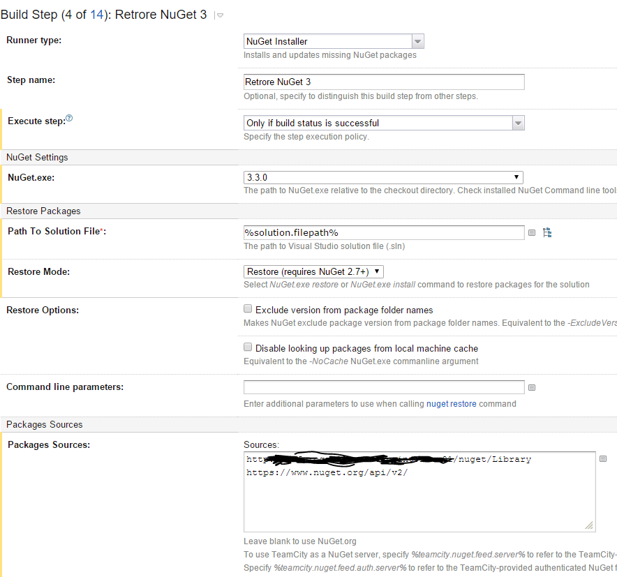Image resolution: width=617 pixels, height=577 pixels.
Task: Click the Restore Packages section header
Action: click(43, 211)
